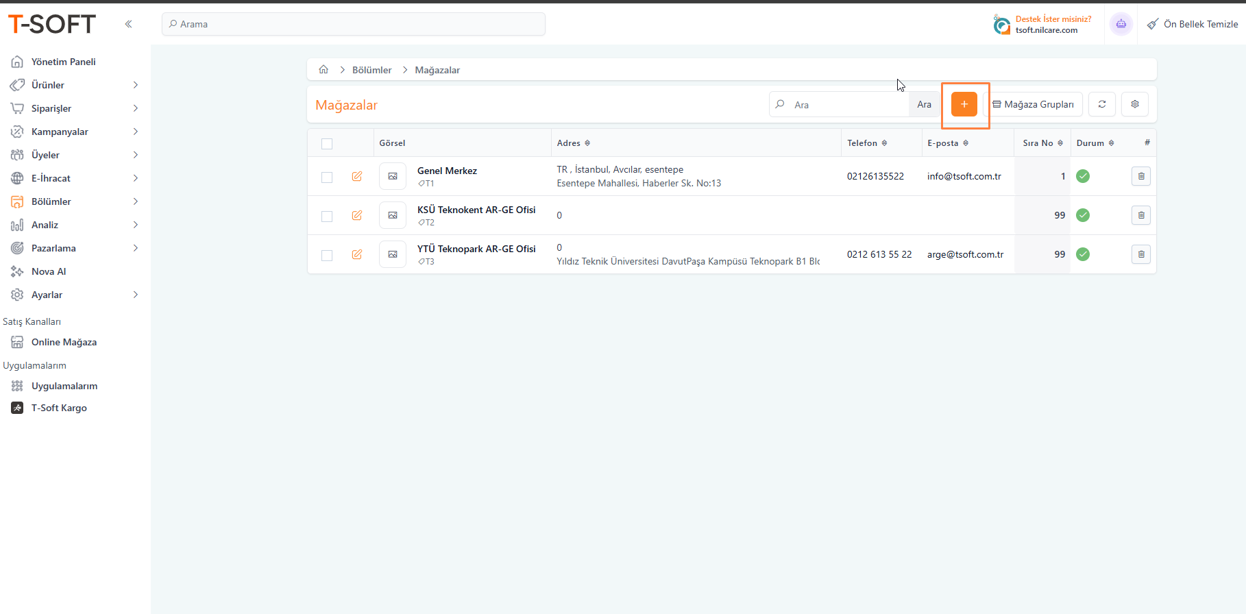Edit the YTÜ Teknopark AR-GE Ofisi store
The height and width of the screenshot is (614, 1246).
[x=357, y=254]
